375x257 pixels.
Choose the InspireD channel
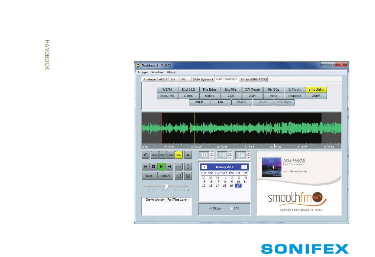294,96
